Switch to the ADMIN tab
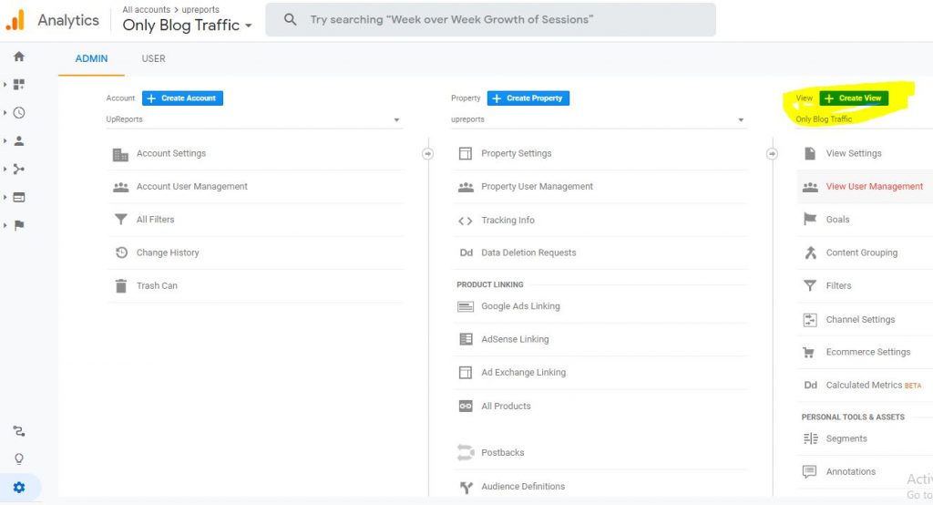This screenshot has height=505, width=933. [x=92, y=58]
